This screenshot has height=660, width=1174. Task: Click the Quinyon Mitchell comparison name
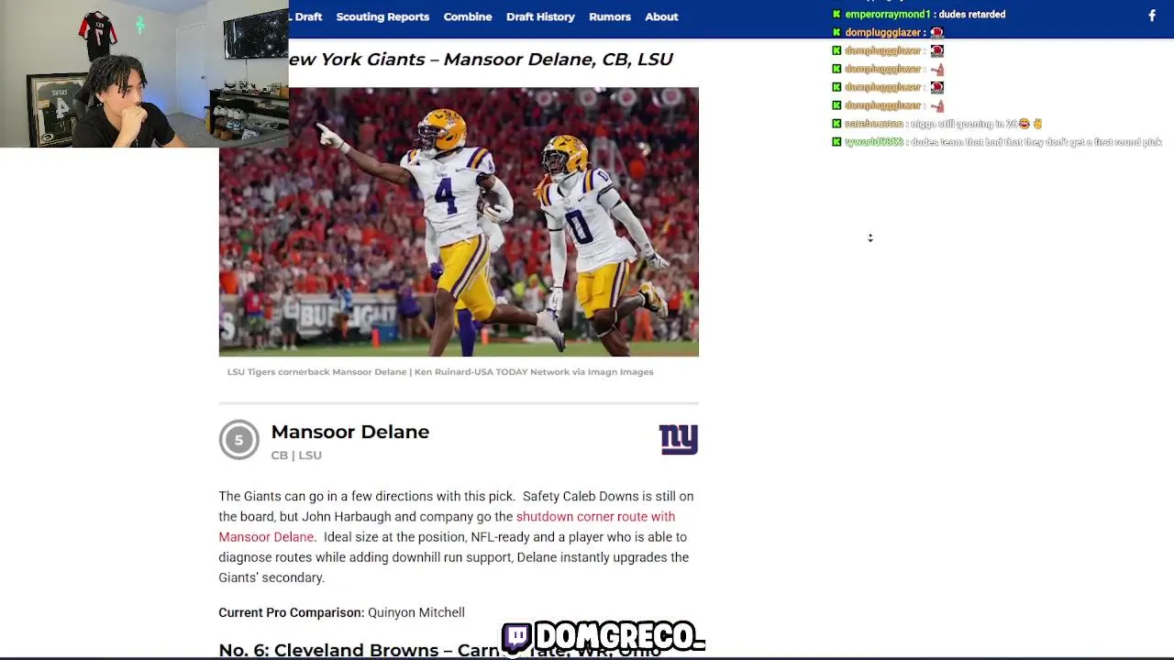416,612
